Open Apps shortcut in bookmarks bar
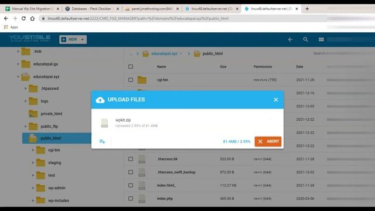Viewport: 375px width, 211px height. [x=11, y=28]
